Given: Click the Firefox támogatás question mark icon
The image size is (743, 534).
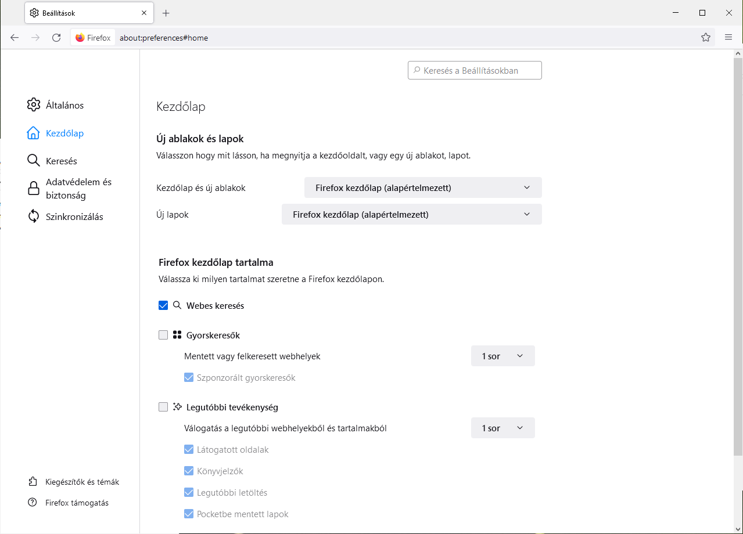Looking at the screenshot, I should pos(33,503).
